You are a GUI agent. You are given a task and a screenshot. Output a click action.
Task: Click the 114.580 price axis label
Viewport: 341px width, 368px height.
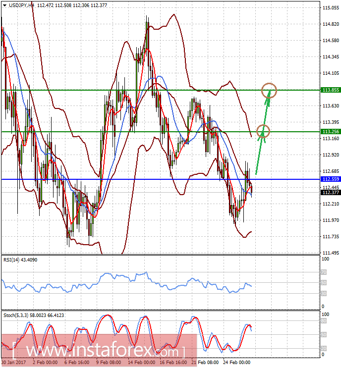331,41
